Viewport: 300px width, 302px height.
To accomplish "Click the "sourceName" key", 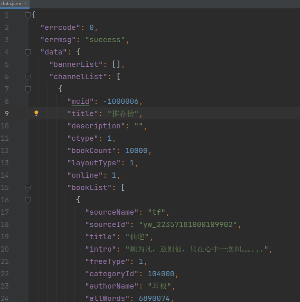I will click(x=112, y=212).
